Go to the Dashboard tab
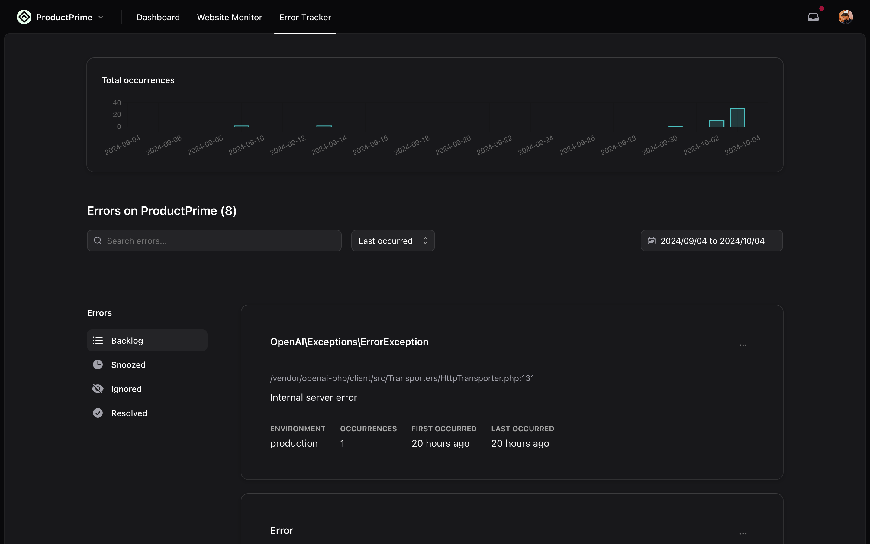870x544 pixels. [x=158, y=17]
